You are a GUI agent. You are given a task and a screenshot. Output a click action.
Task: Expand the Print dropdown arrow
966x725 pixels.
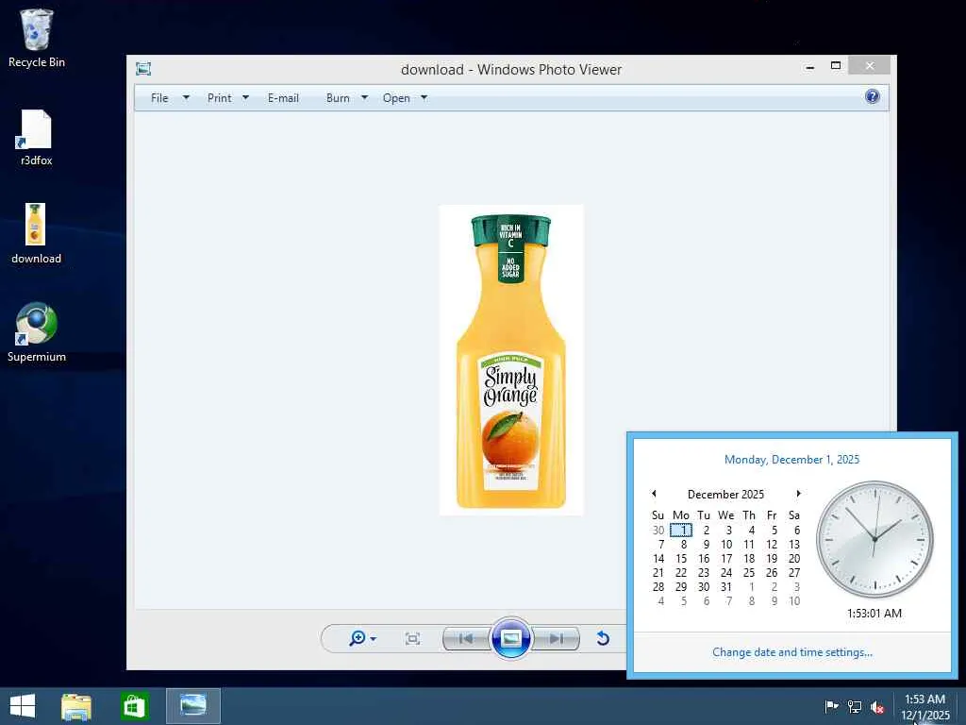pos(245,97)
